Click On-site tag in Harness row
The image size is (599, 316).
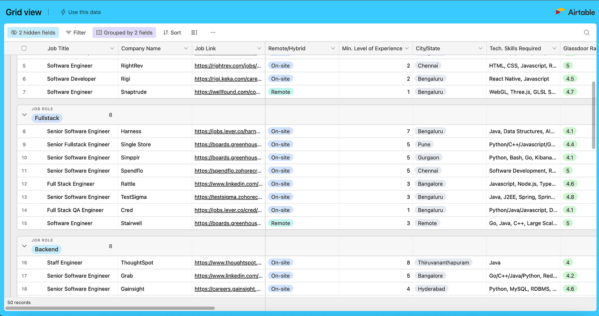tap(281, 131)
